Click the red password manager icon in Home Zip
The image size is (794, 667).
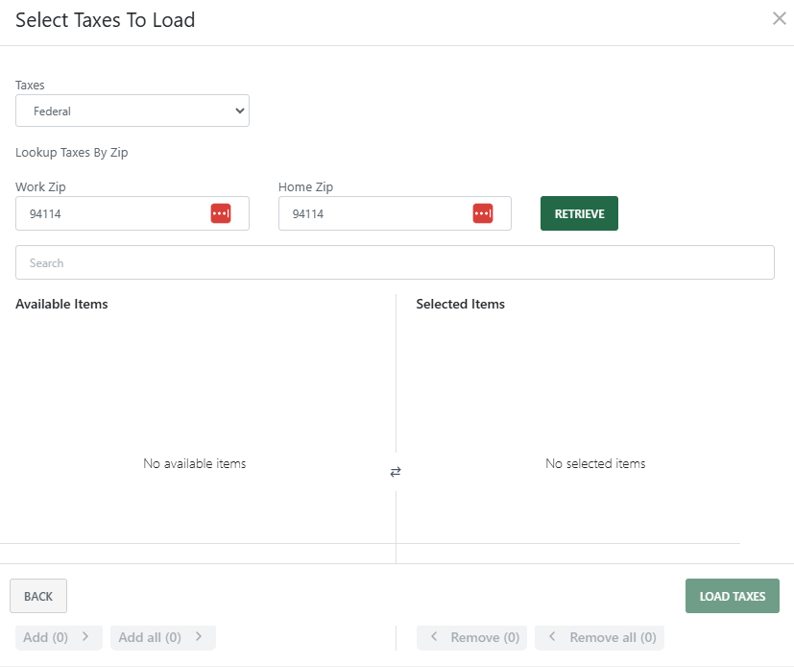pos(483,213)
